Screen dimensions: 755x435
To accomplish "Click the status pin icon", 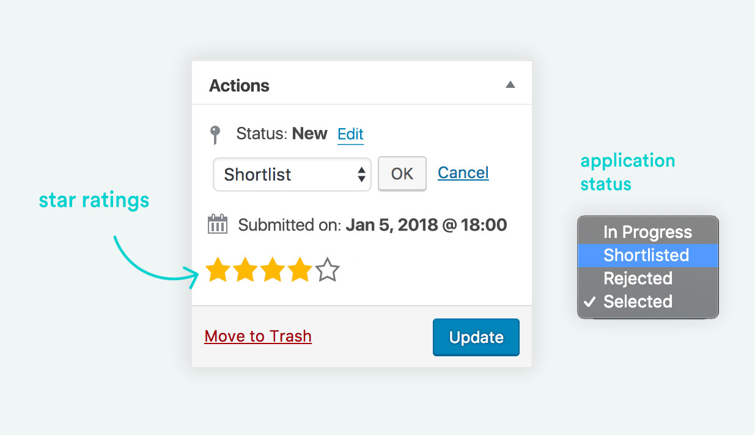I will 215,134.
